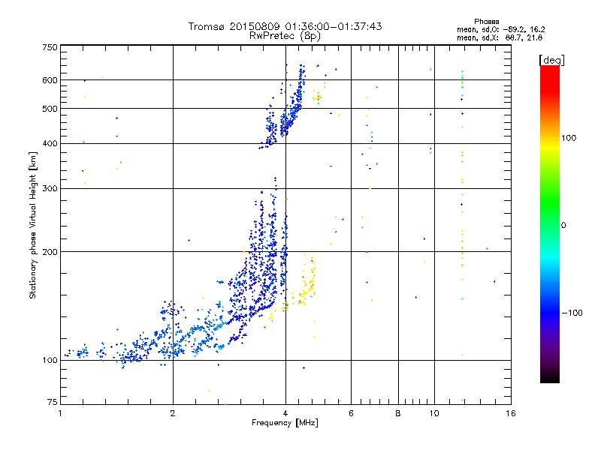Click the y-axis tick label '500'

pyautogui.click(x=50, y=109)
